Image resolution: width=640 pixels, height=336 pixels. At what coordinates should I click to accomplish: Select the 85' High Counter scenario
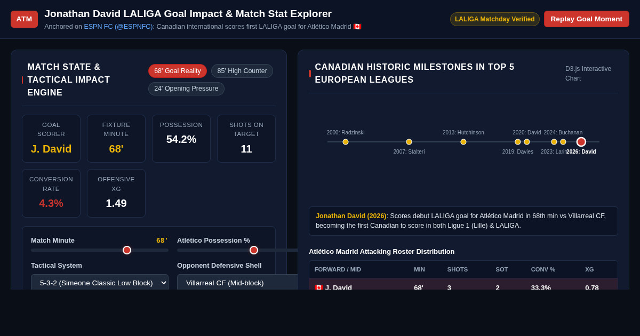[x=242, y=71]
